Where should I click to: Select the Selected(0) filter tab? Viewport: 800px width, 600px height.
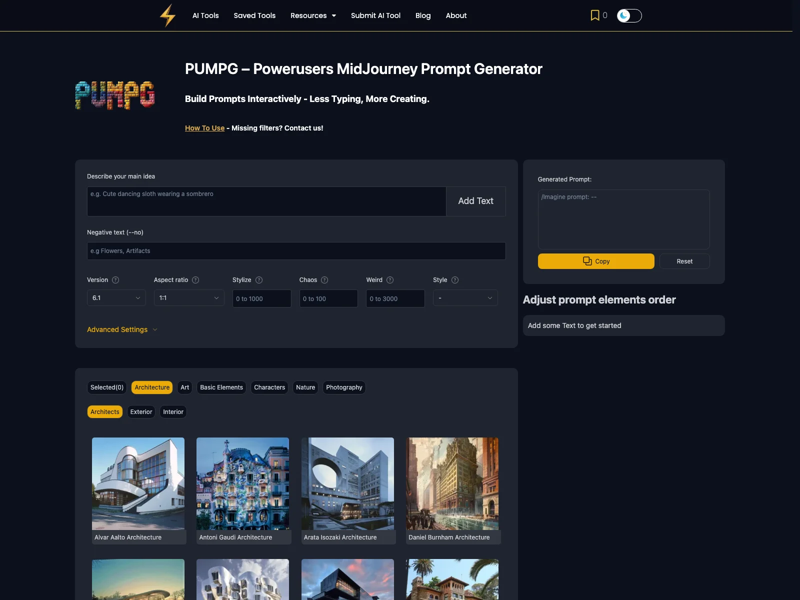pyautogui.click(x=107, y=387)
